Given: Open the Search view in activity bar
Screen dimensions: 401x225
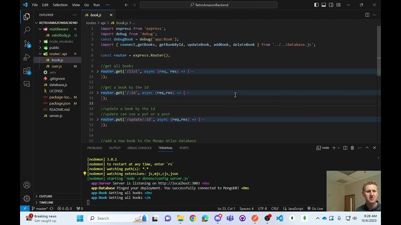Looking at the screenshot, I should coord(27,30).
